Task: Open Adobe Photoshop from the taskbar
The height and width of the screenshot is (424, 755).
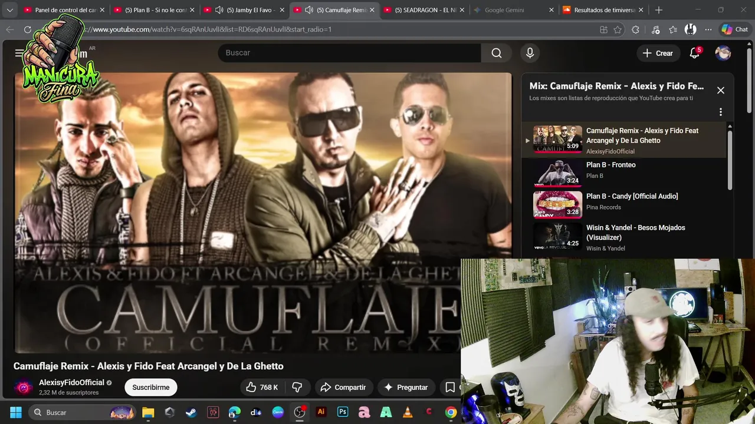Action: [x=343, y=412]
